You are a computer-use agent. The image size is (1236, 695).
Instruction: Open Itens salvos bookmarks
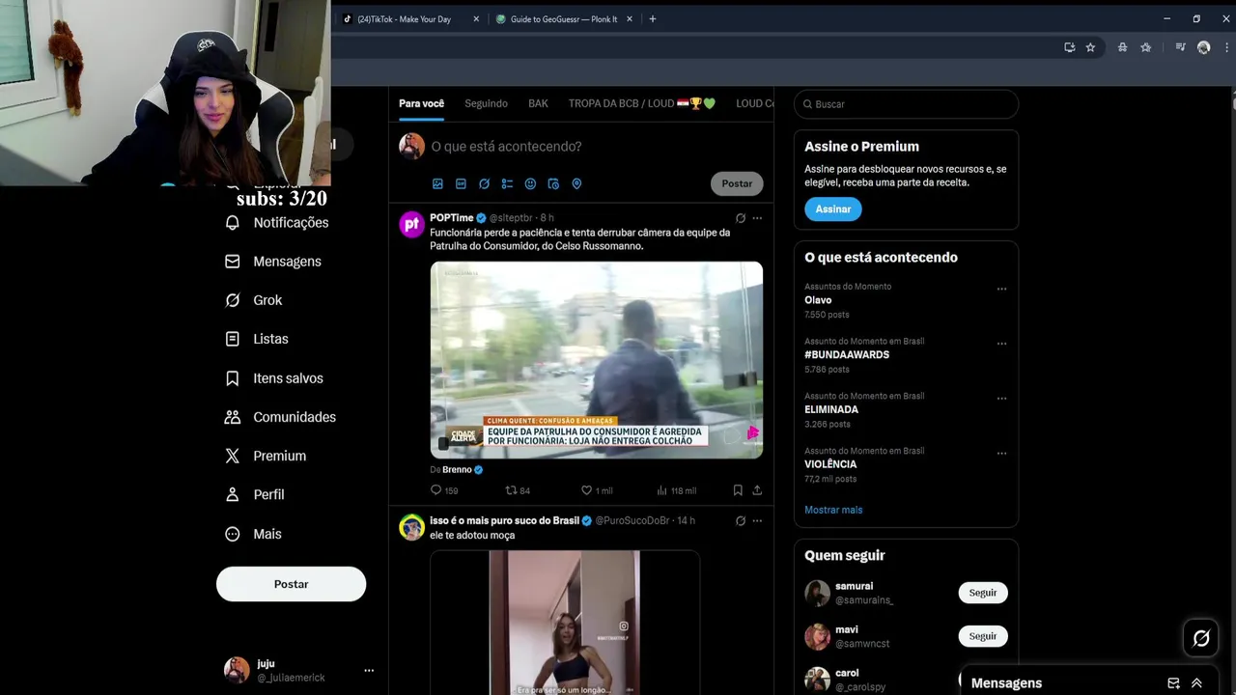tap(273, 378)
